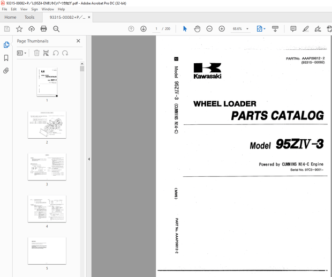
Task: Click the thumbnails panel scrollbar thumb
Action: 82,69
